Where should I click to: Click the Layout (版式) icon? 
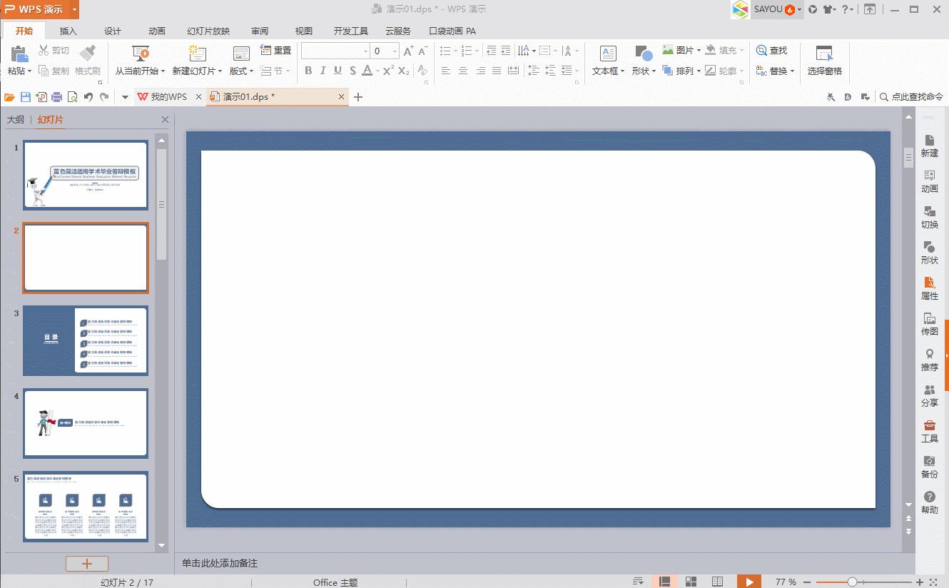point(241,54)
